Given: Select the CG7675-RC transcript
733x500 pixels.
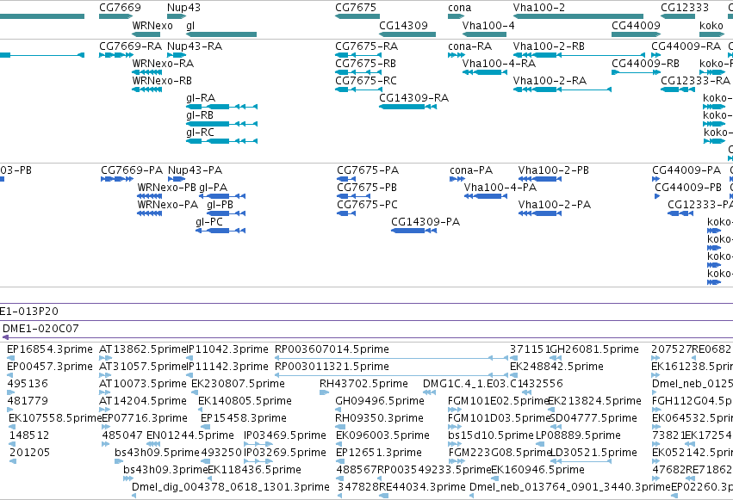Looking at the screenshot, I should [358, 90].
